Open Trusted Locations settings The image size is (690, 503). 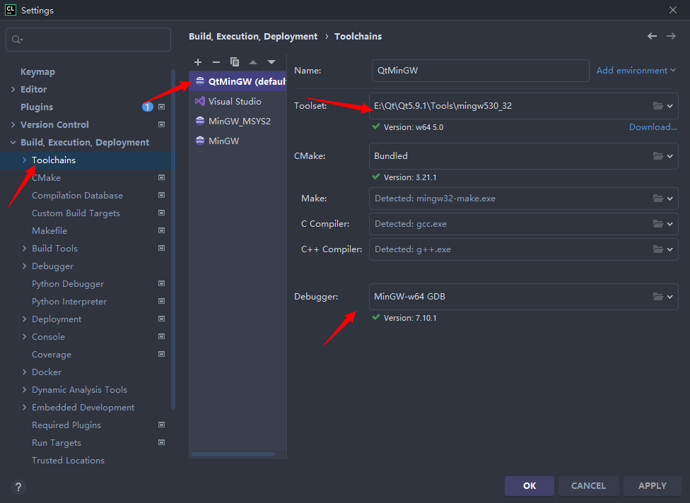click(68, 461)
